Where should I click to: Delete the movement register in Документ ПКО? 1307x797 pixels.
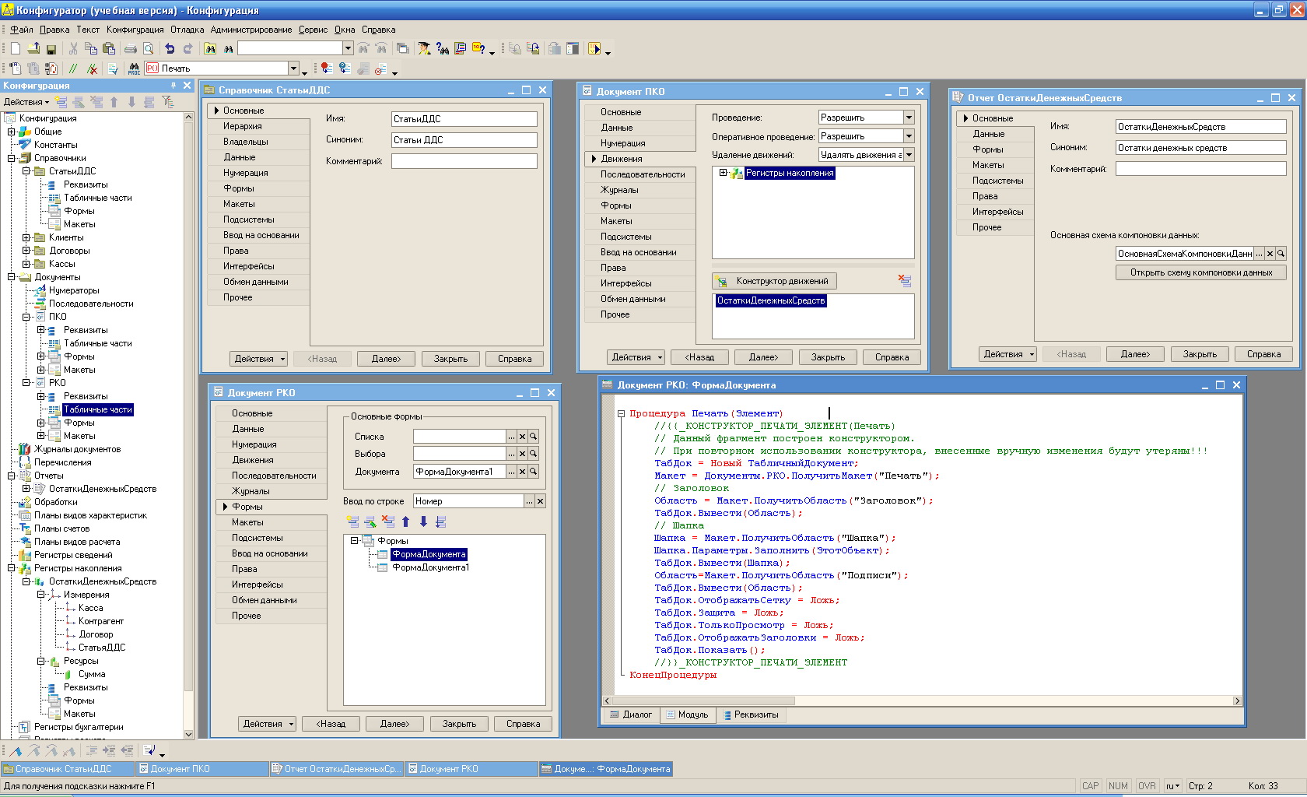(904, 281)
